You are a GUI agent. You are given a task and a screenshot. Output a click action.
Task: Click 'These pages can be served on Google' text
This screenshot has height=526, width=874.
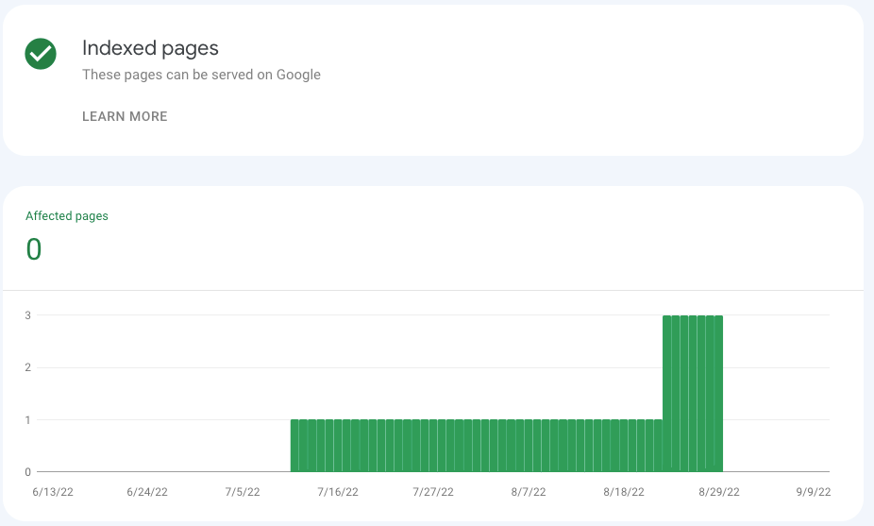pyautogui.click(x=201, y=75)
